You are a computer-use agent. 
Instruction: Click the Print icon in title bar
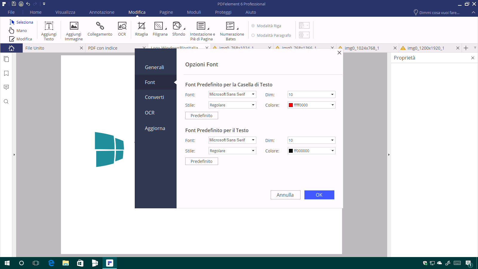21,4
